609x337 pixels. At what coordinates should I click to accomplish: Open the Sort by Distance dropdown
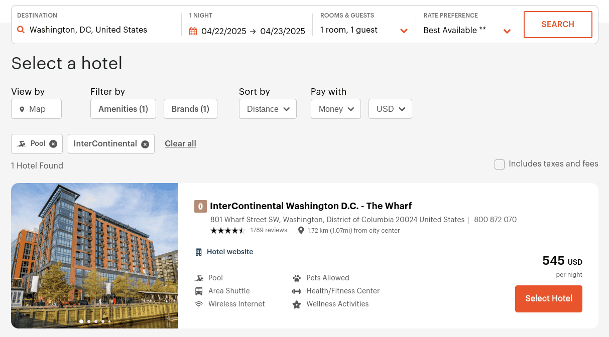[x=268, y=109]
